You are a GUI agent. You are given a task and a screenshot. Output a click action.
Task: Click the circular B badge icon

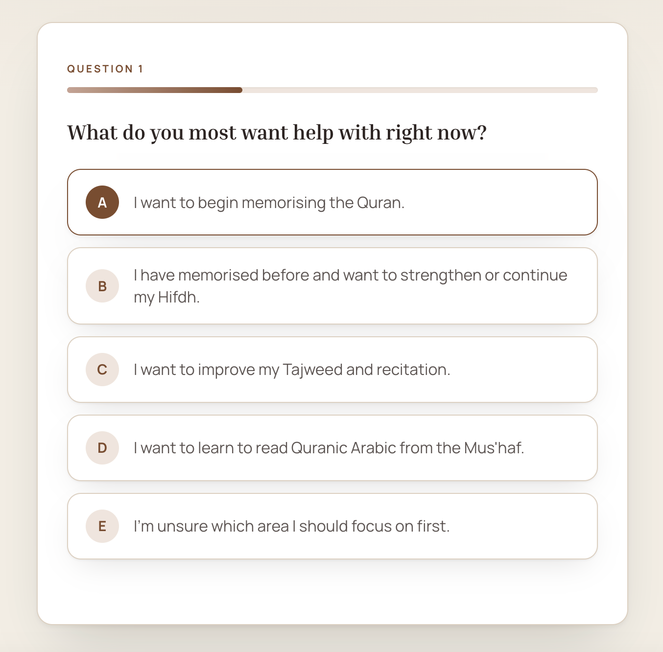click(x=102, y=286)
